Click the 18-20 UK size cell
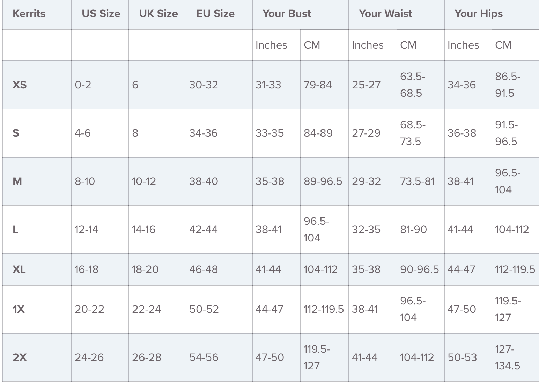The width and height of the screenshot is (539, 383). coord(145,269)
